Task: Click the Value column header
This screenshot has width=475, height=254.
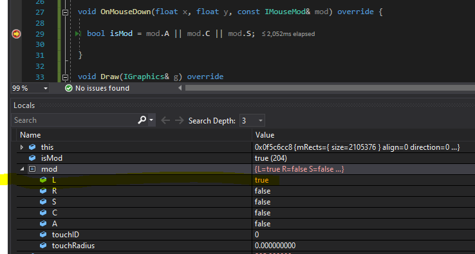Action: click(x=265, y=135)
